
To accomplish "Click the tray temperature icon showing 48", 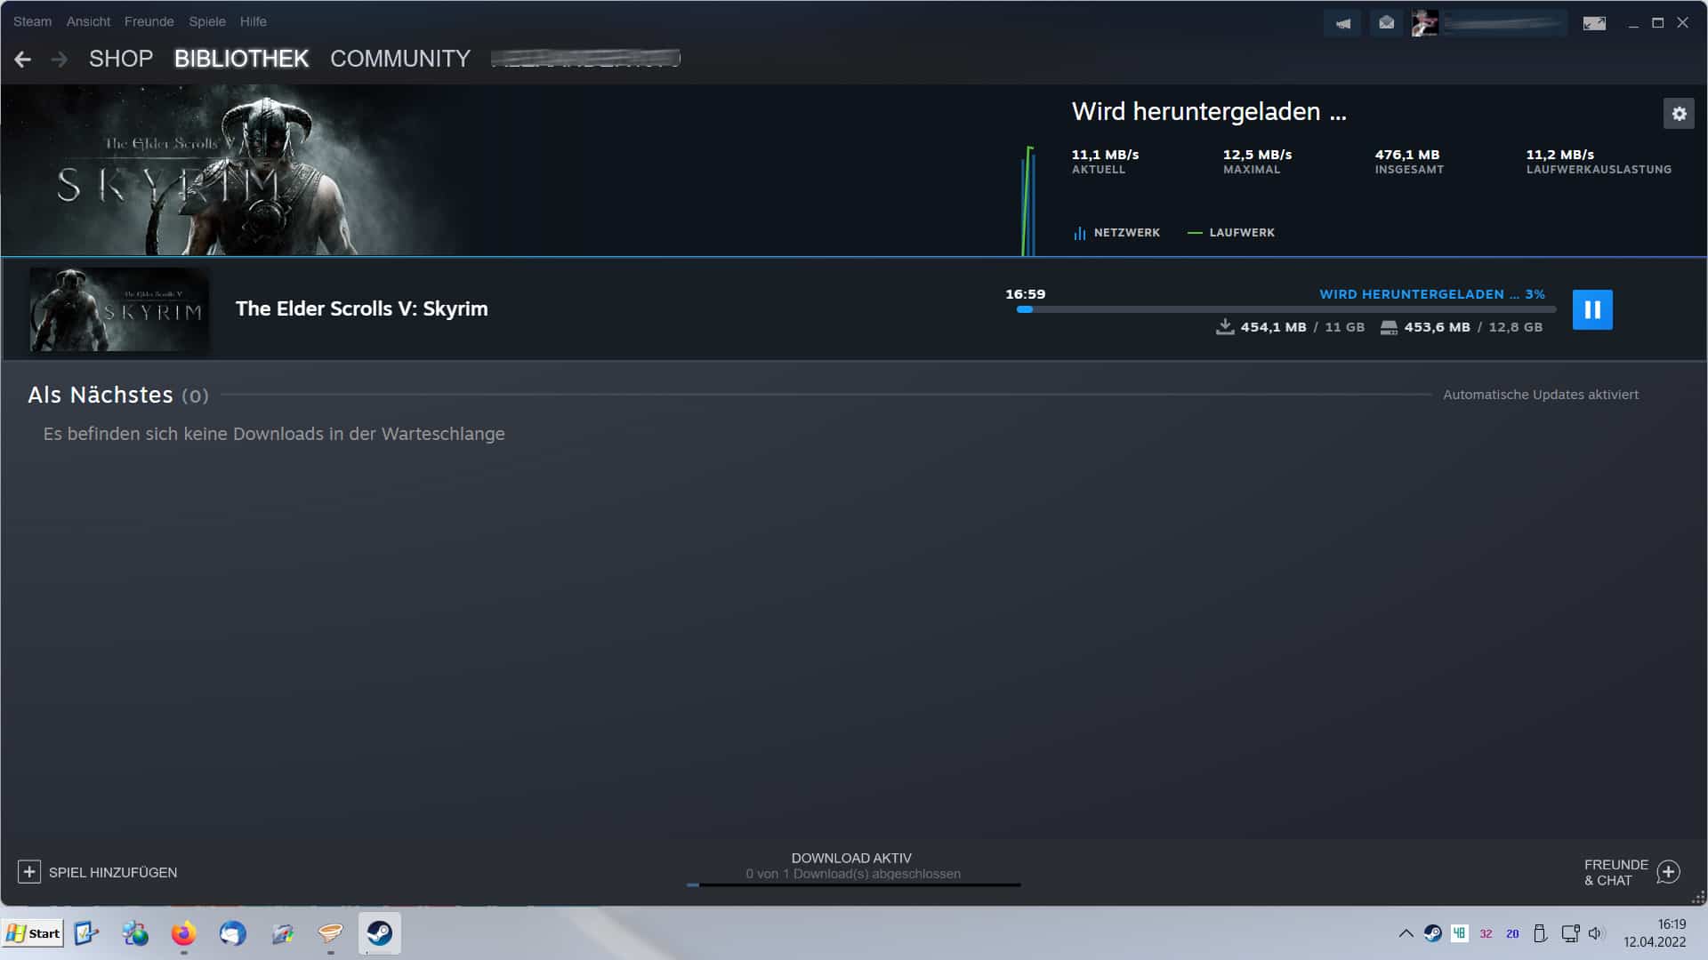I will (x=1460, y=933).
